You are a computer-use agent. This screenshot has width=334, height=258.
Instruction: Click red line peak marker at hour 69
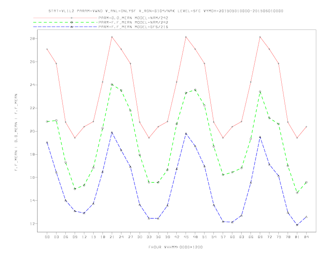tap(260, 37)
